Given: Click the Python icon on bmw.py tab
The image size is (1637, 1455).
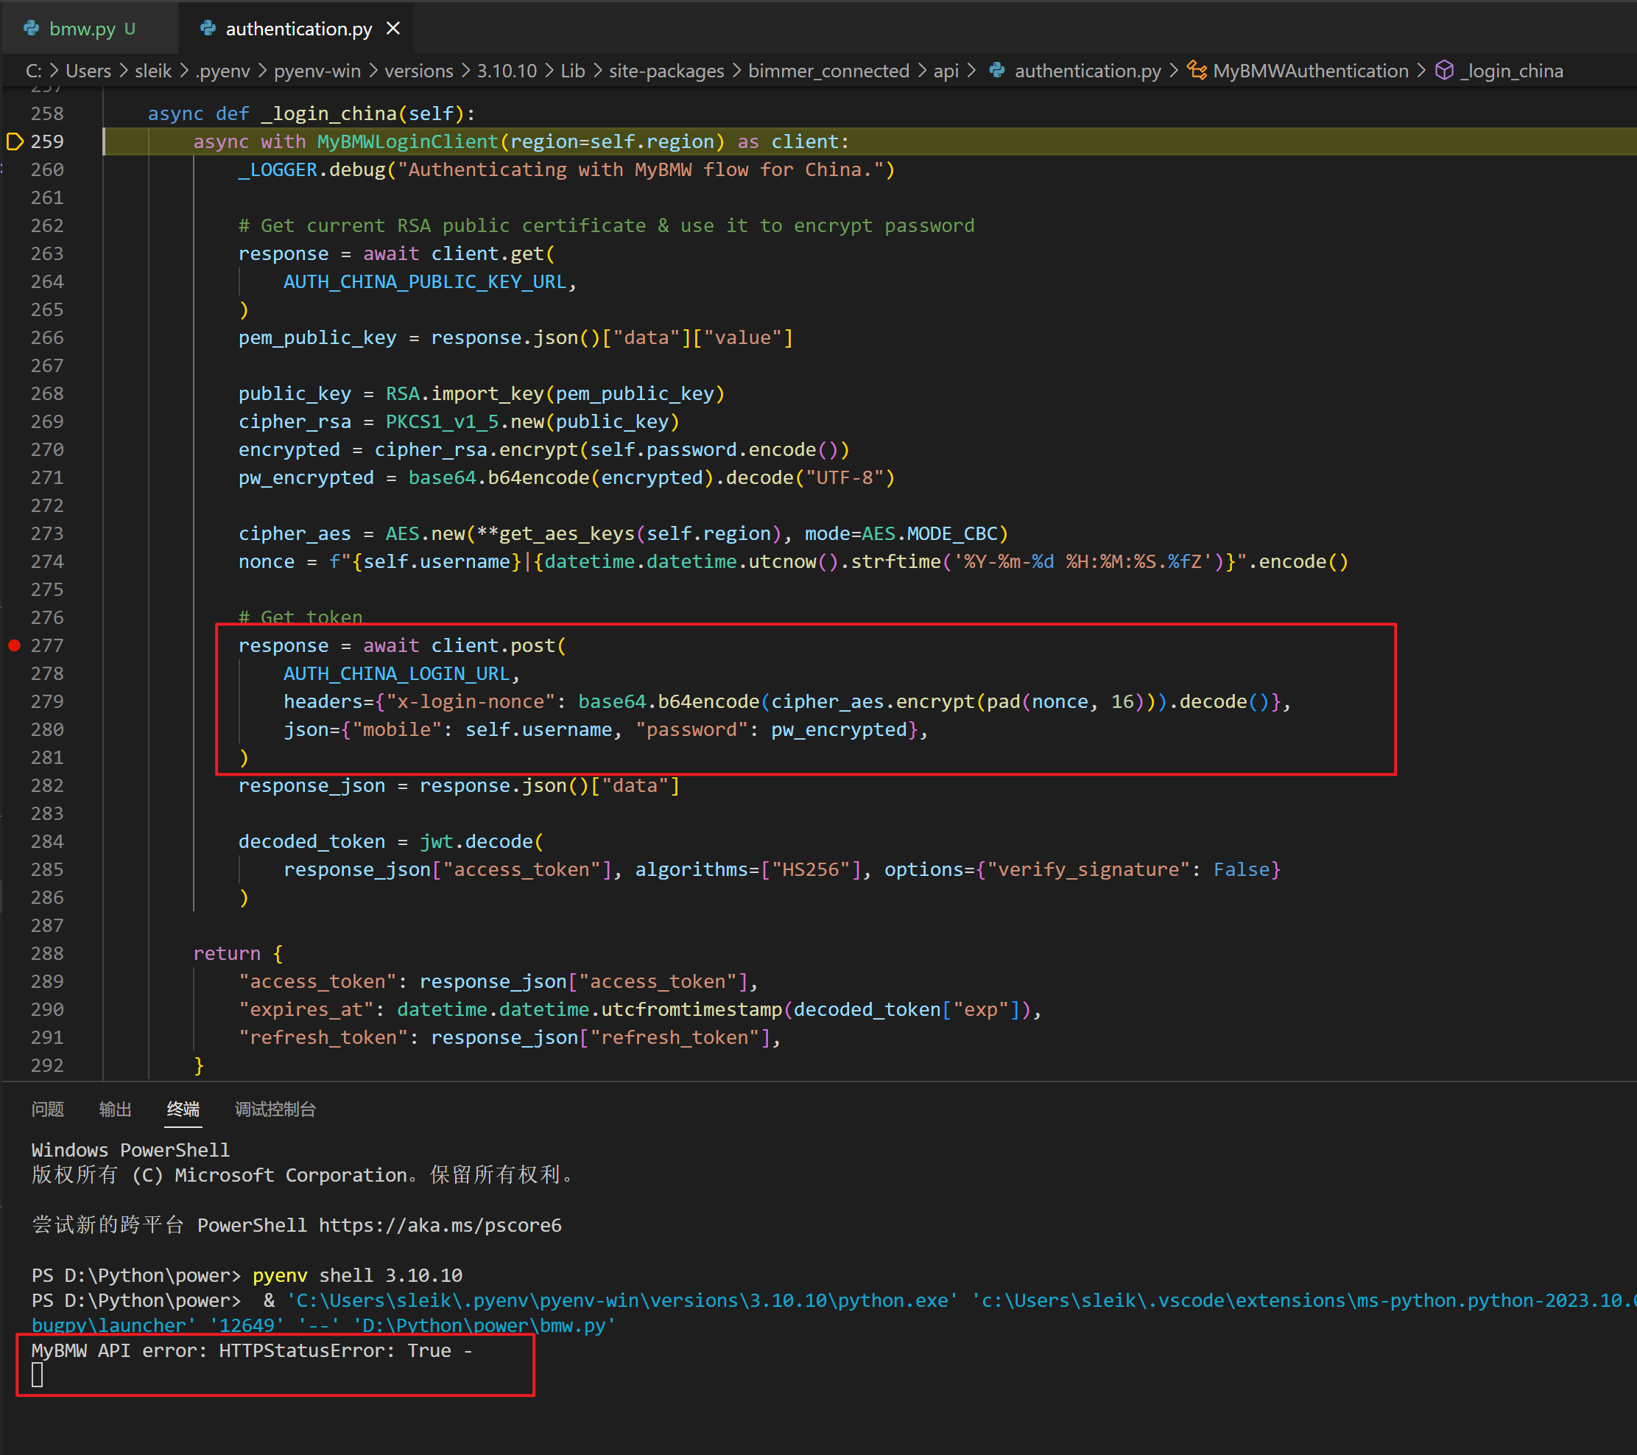Looking at the screenshot, I should tap(31, 29).
